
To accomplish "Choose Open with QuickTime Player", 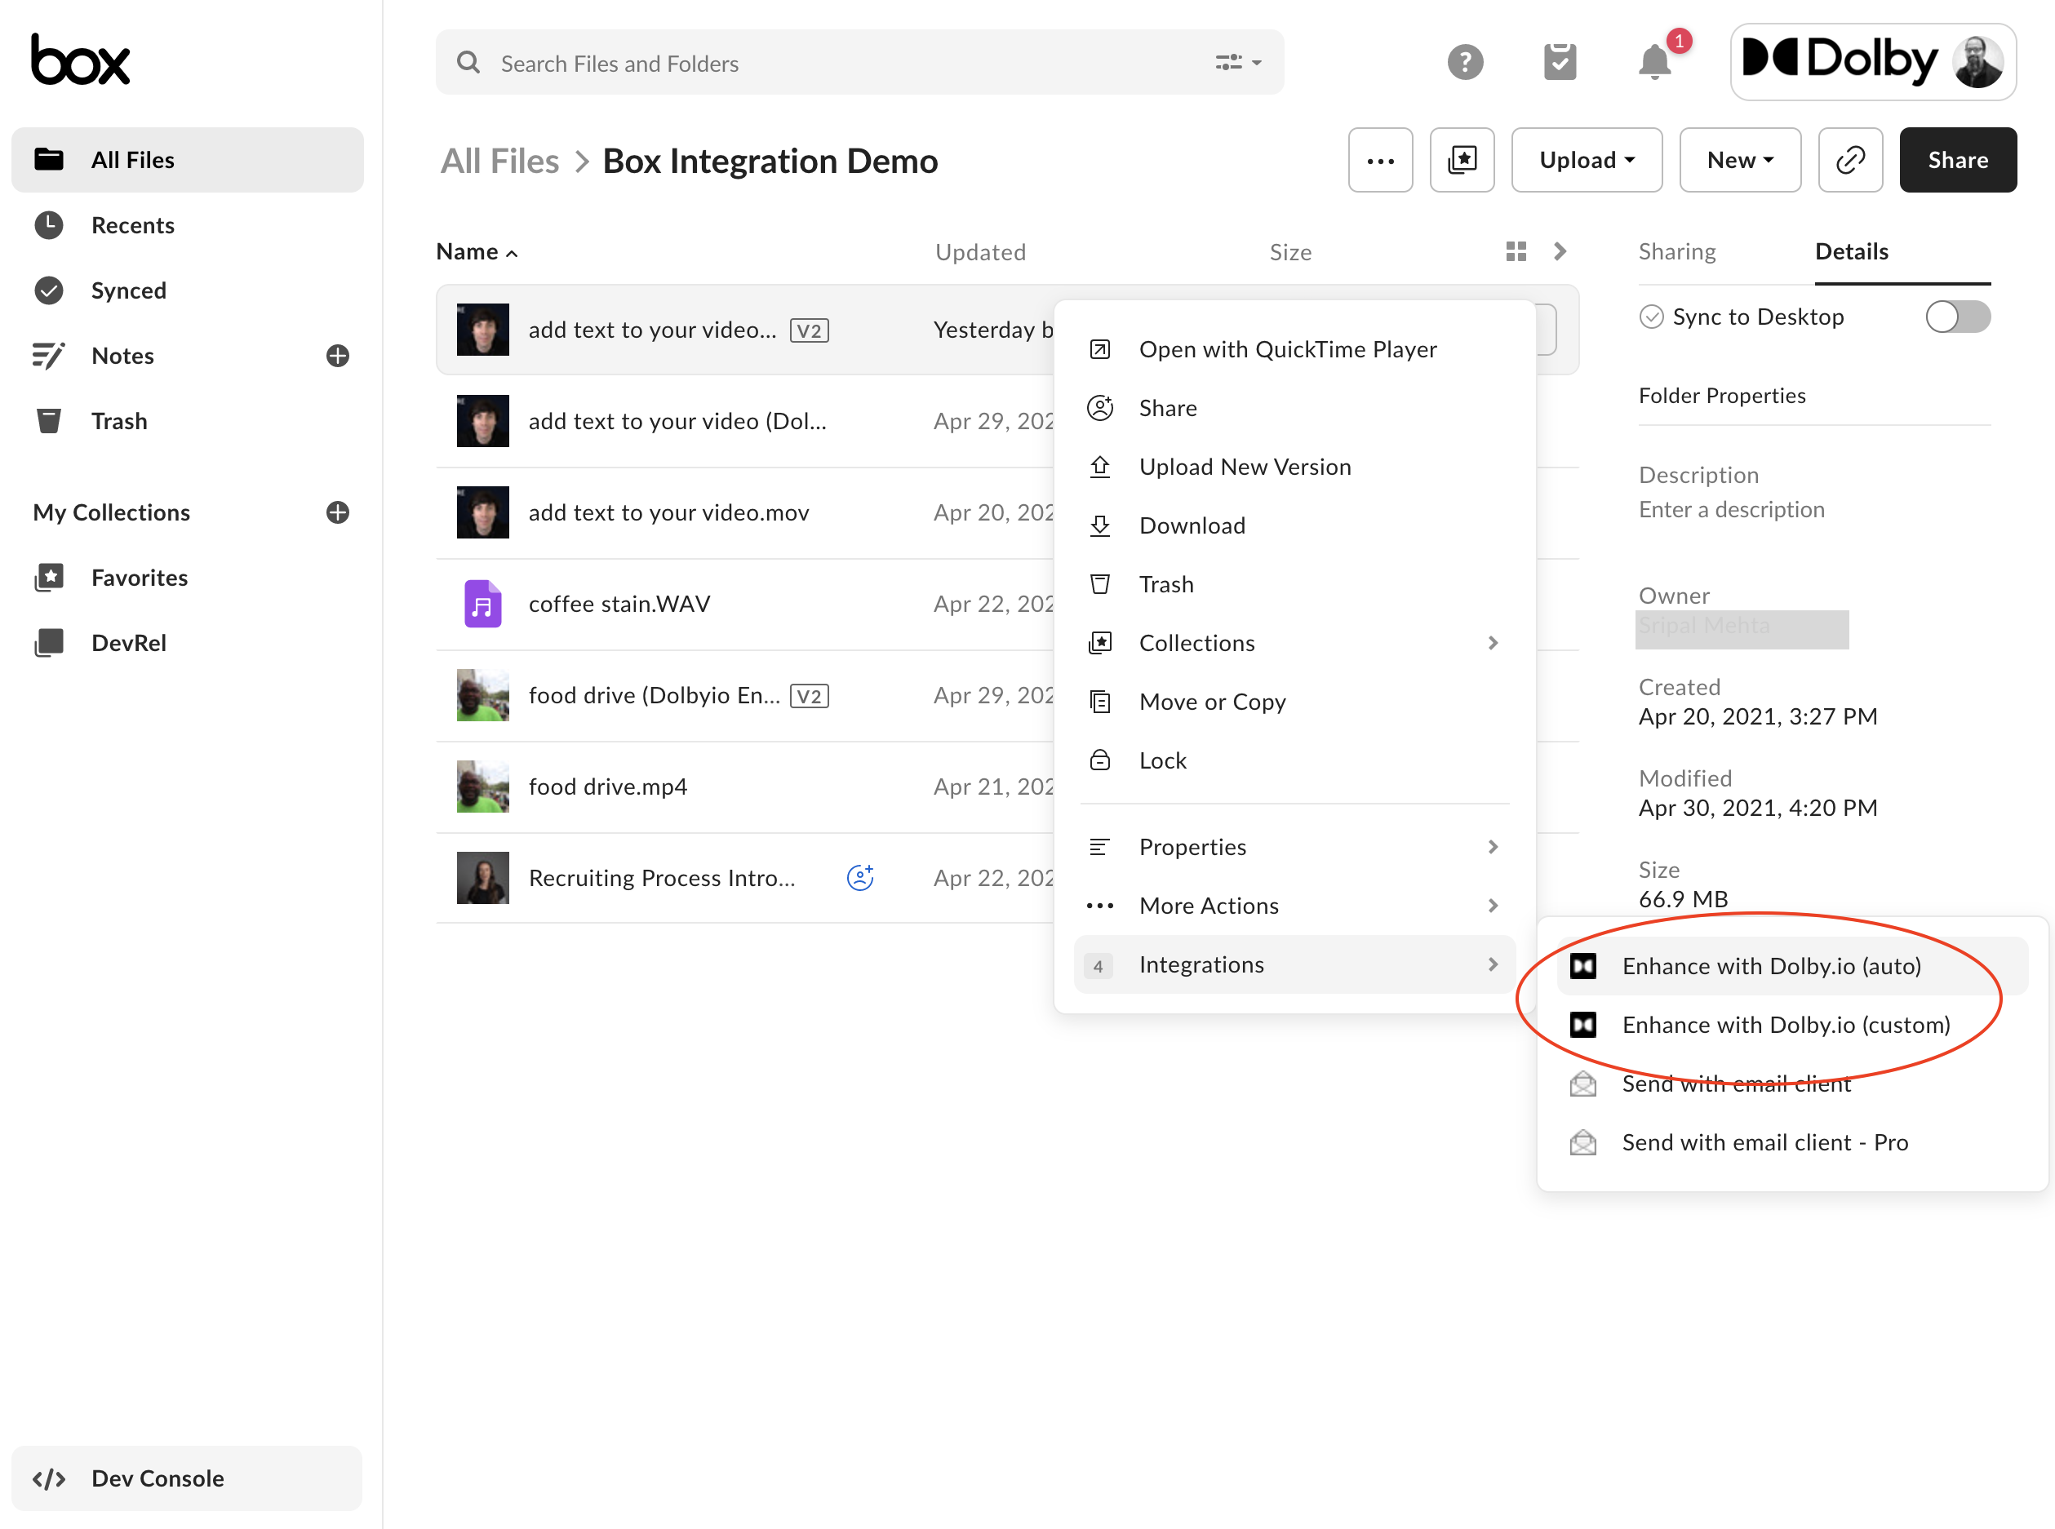I will pos(1294,349).
